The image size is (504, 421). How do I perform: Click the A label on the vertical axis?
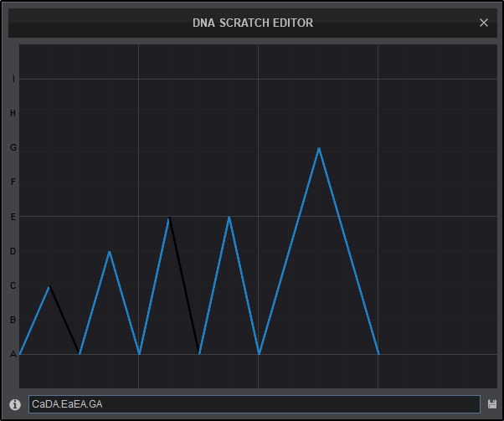click(x=13, y=354)
